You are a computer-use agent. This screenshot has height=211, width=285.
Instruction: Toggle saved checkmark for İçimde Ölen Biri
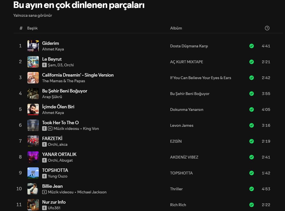click(252, 109)
